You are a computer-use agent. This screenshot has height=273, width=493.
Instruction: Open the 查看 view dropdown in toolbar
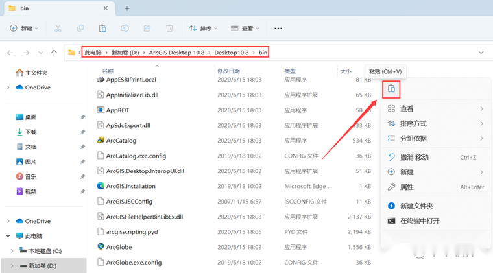point(245,29)
